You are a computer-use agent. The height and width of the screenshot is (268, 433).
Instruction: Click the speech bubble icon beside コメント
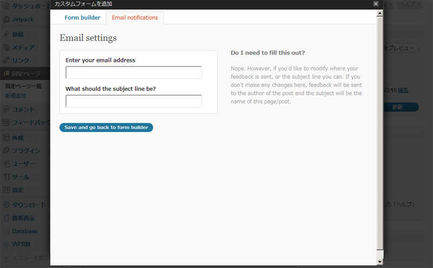[6, 109]
